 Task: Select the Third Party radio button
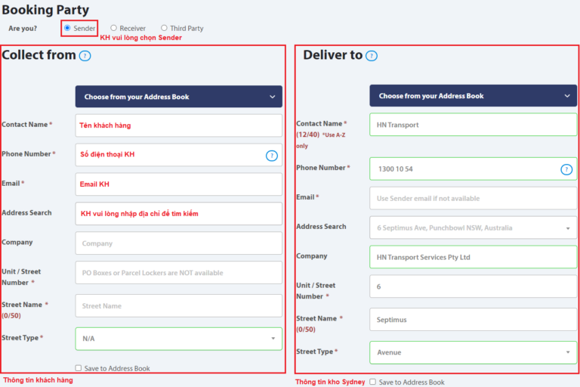click(x=164, y=28)
